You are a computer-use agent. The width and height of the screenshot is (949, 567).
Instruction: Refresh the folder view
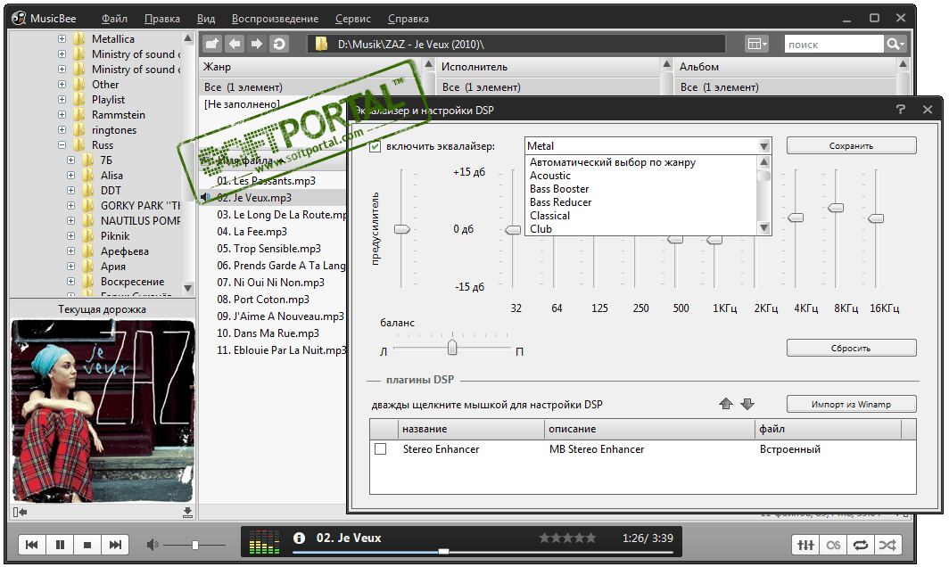[279, 44]
